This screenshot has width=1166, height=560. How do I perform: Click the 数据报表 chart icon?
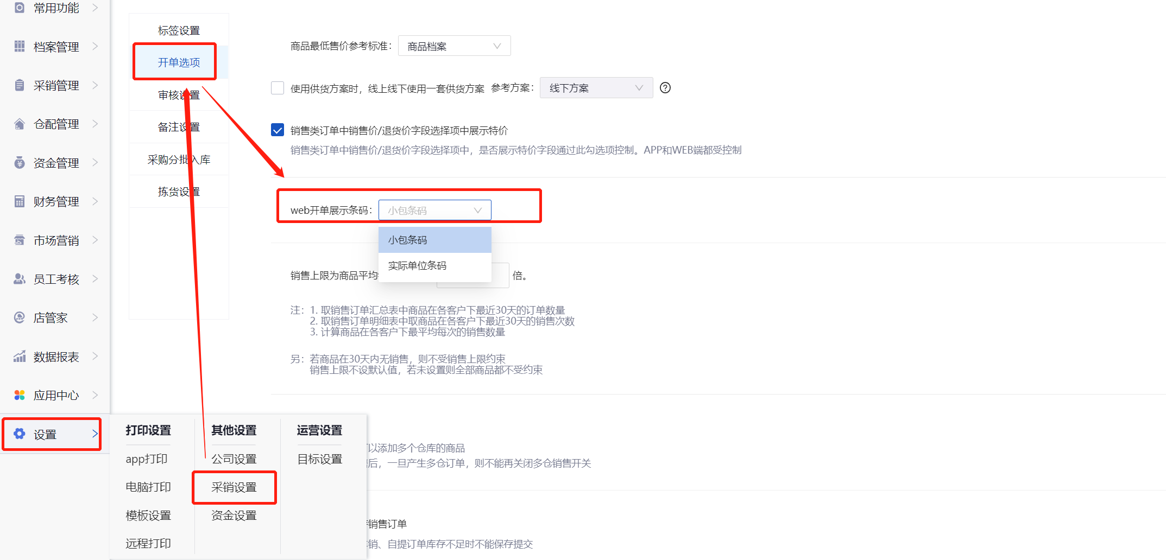click(x=20, y=357)
